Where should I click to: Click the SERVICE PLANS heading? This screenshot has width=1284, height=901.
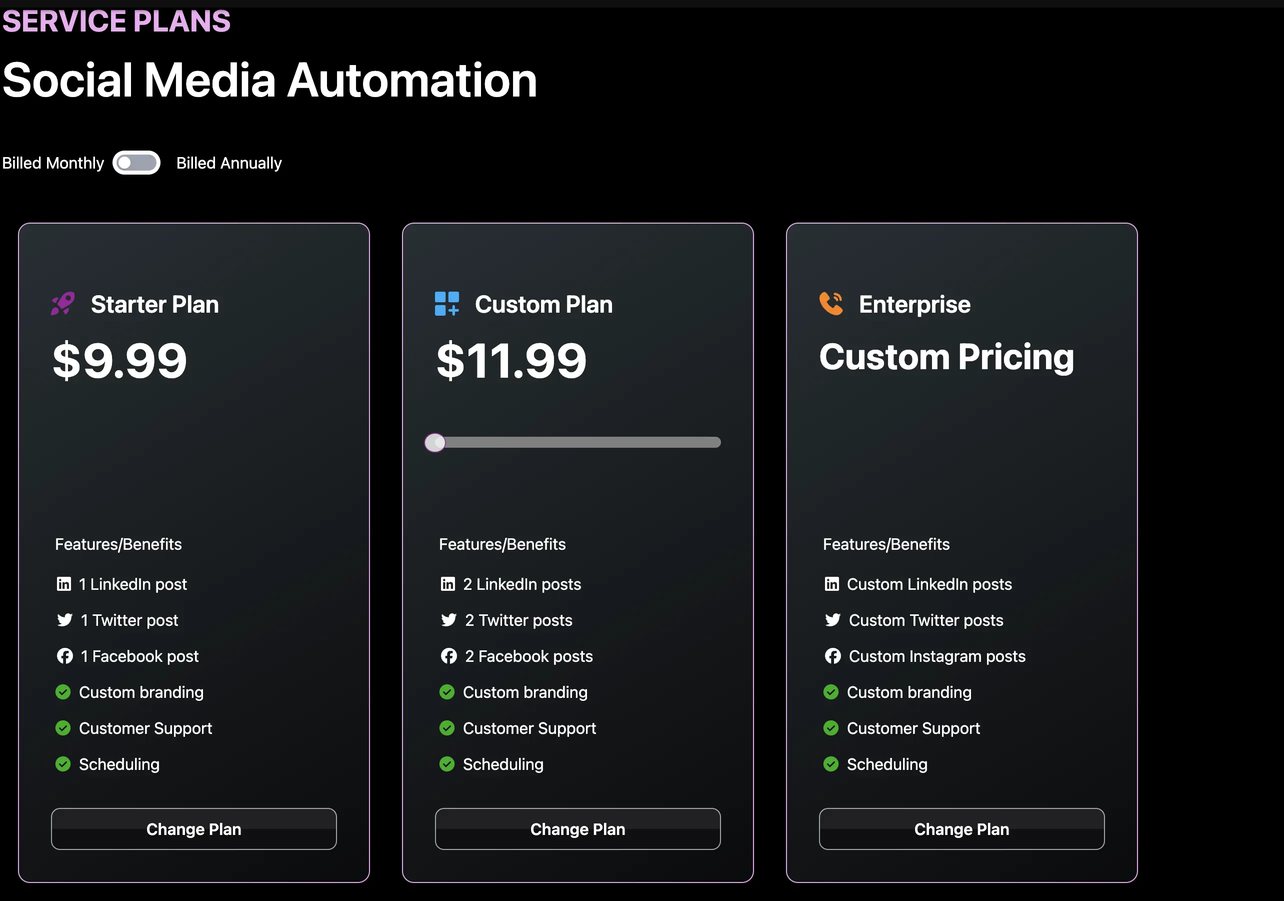116,22
